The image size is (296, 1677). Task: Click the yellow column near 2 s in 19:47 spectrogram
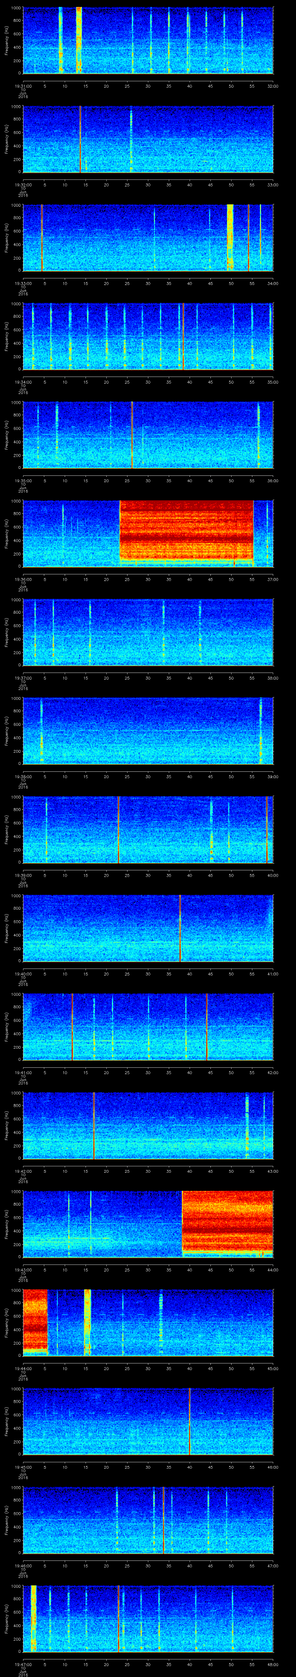[x=33, y=1618]
